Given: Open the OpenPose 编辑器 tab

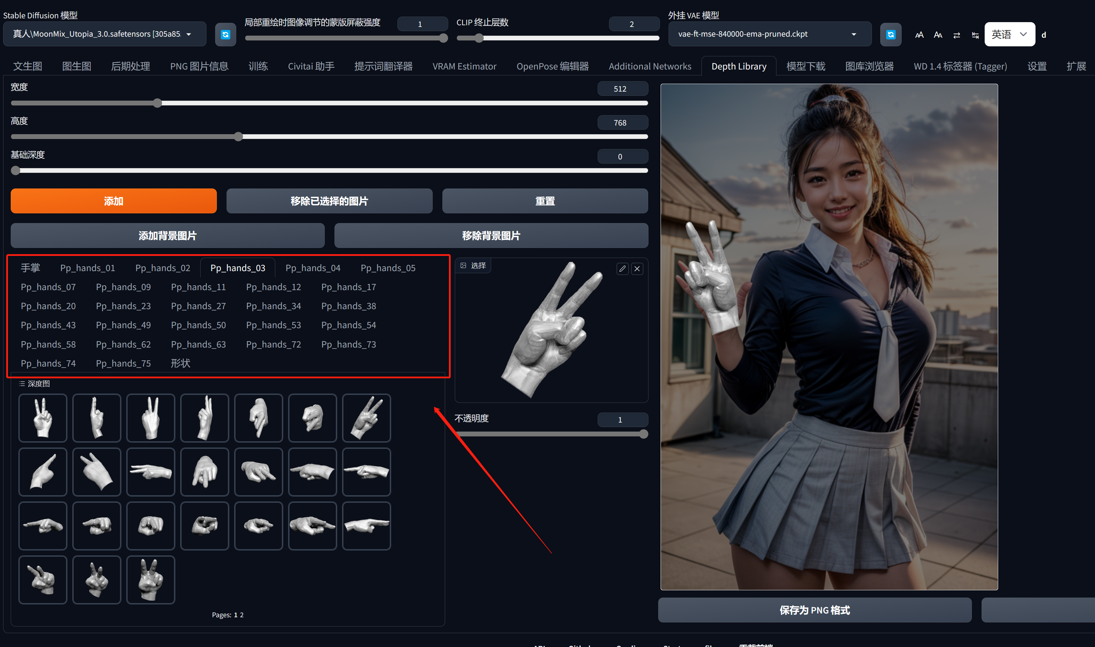Looking at the screenshot, I should (552, 66).
